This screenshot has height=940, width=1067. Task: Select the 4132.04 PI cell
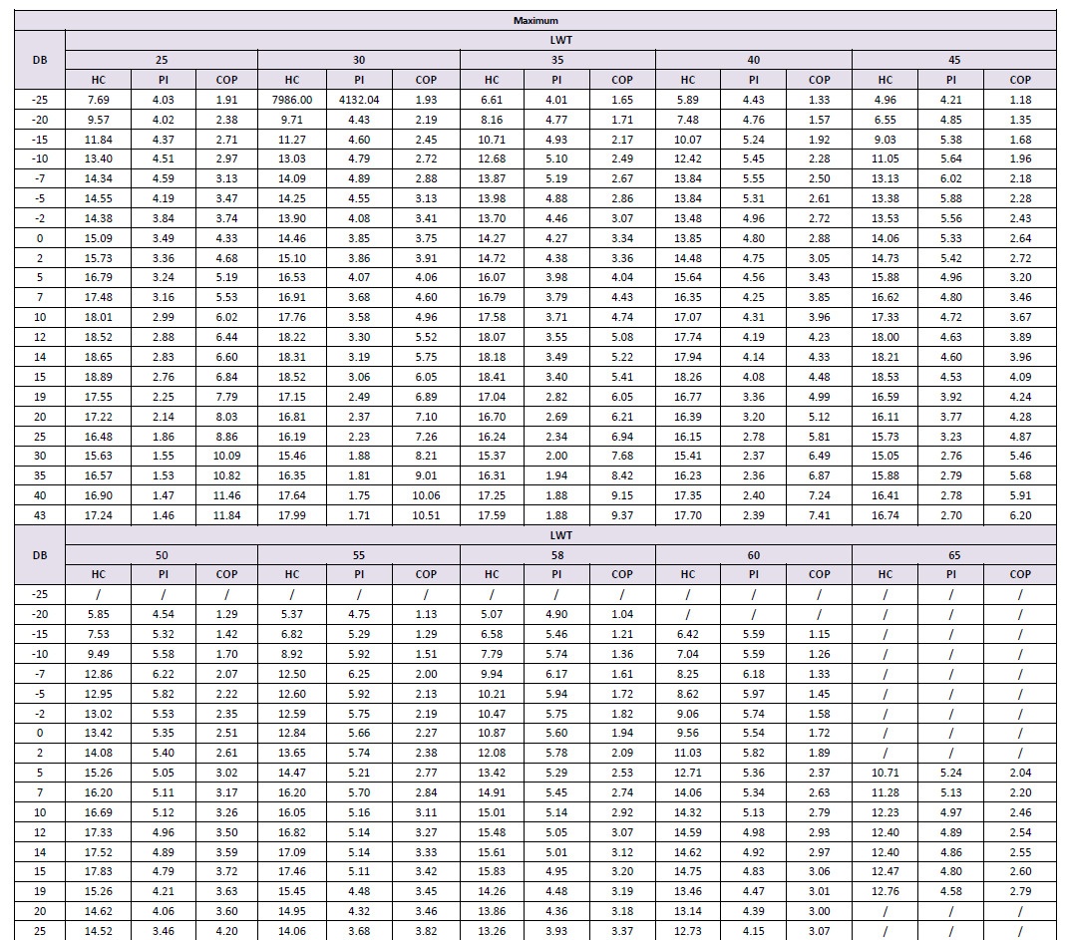point(359,100)
